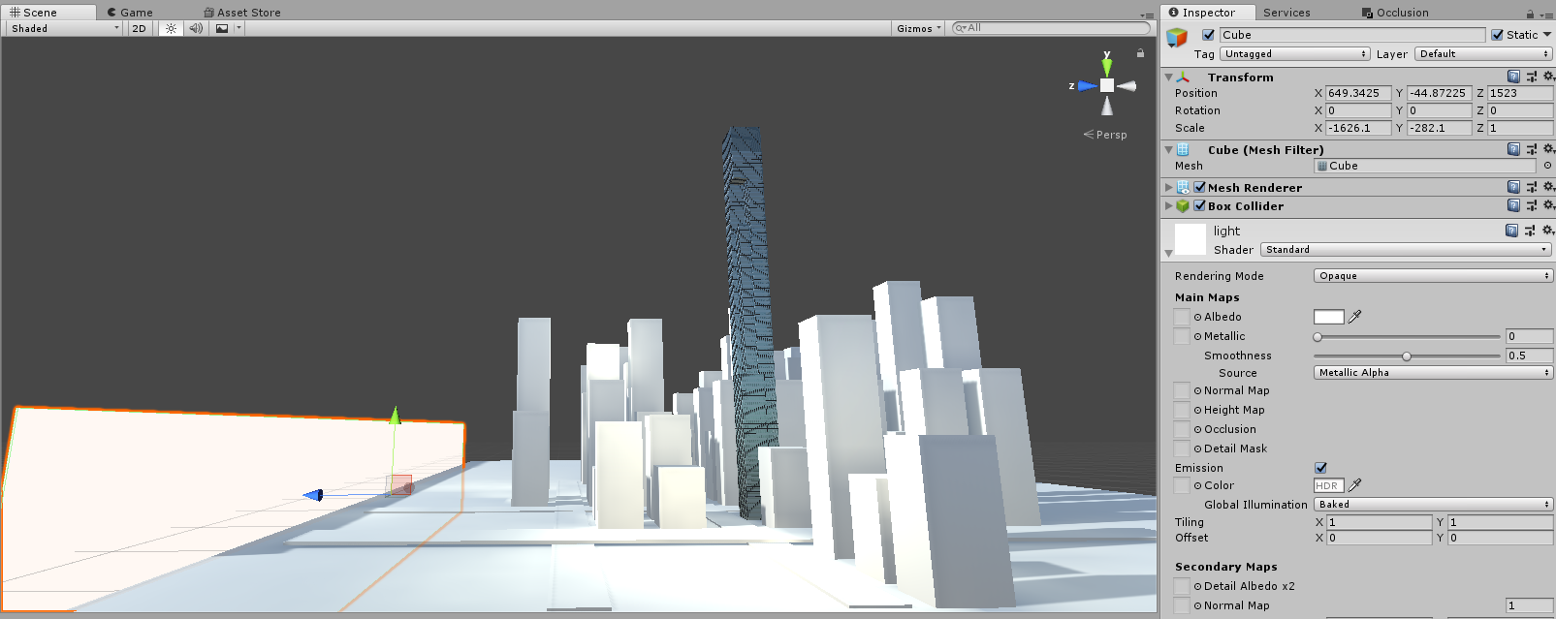Open the Shaded draw mode dropdown

click(x=64, y=28)
